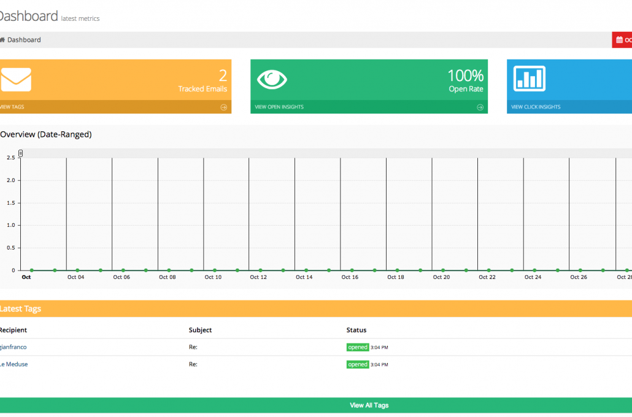Image resolution: width=632 pixels, height=417 pixels.
Task: Click the Oct 10 label on chart axis
Action: (x=213, y=277)
